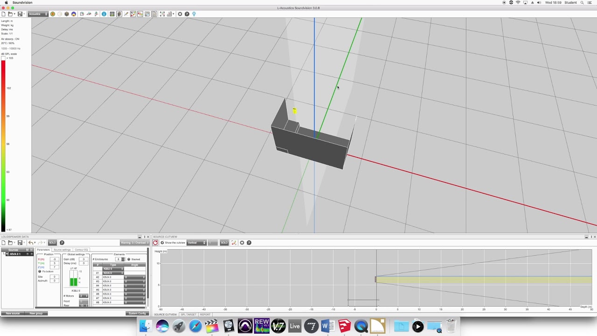Toggle Fix bottom in the Position section
This screenshot has height=336, width=597.
point(40,272)
